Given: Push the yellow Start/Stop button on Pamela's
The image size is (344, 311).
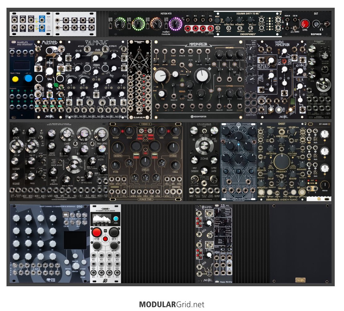Looking at the screenshot, I should (15, 79).
